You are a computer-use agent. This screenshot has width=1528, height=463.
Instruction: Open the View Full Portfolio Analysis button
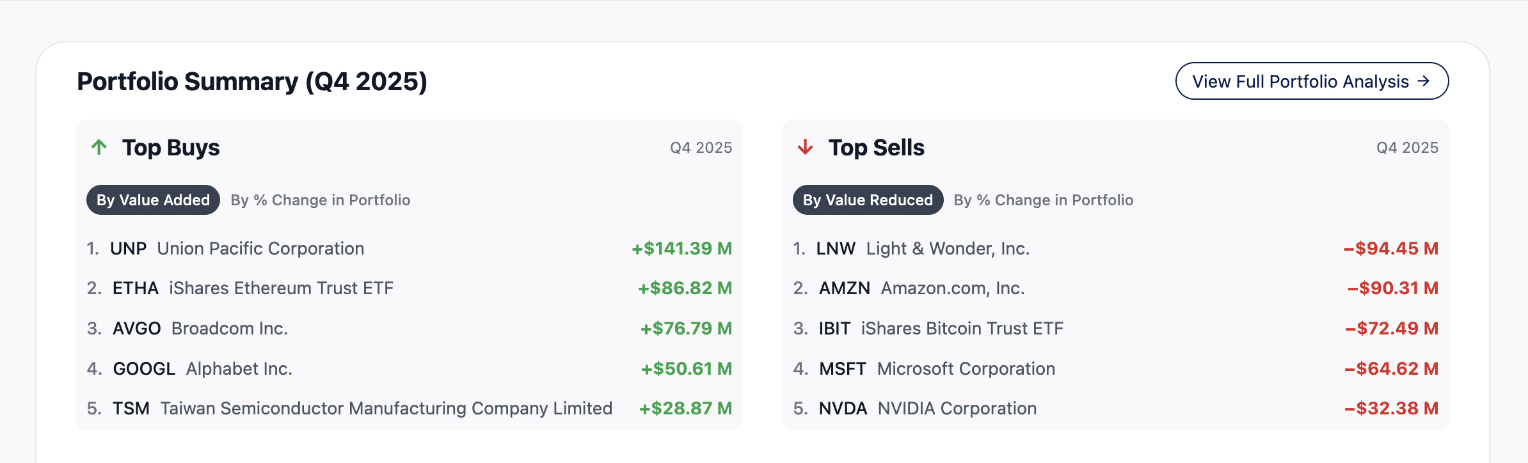click(1311, 81)
